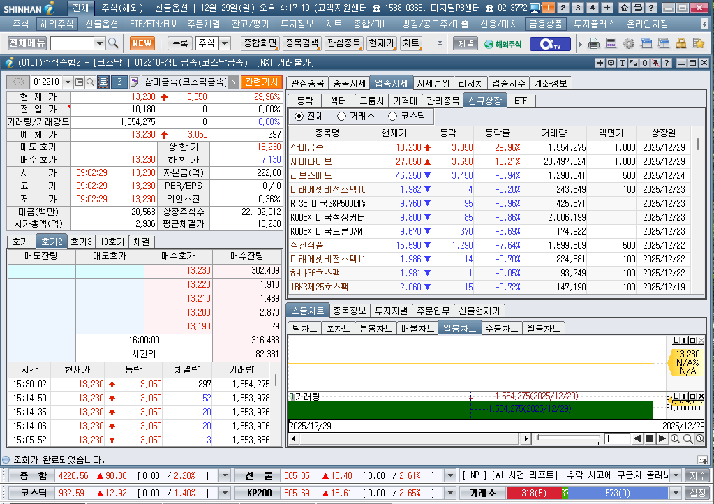This screenshot has width=714, height=504.
Task: Click the 설정 button at bottom right
Action: (697, 493)
